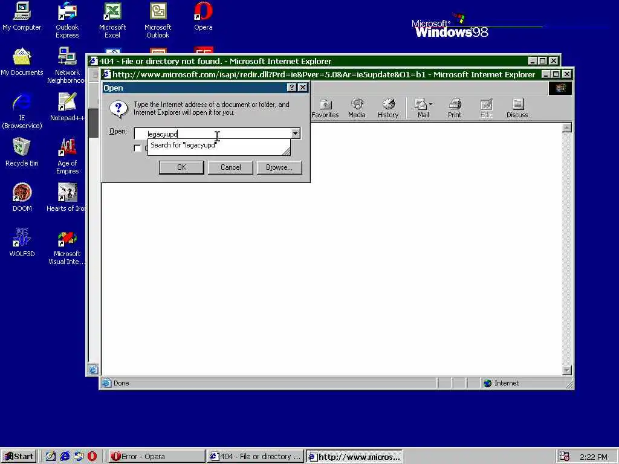Click the 404 window status bar icon
This screenshot has height=464, width=619.
[92, 370]
